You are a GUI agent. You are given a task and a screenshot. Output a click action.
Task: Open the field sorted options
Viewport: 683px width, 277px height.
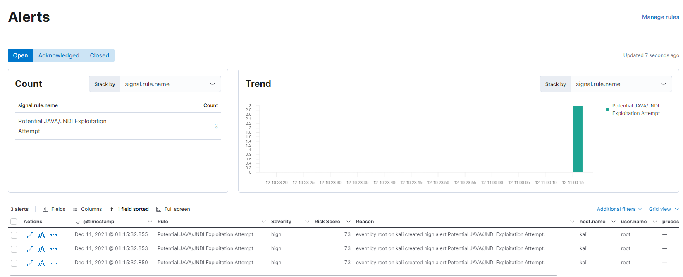pos(129,209)
